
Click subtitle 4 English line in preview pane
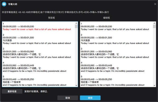click(34, 71)
